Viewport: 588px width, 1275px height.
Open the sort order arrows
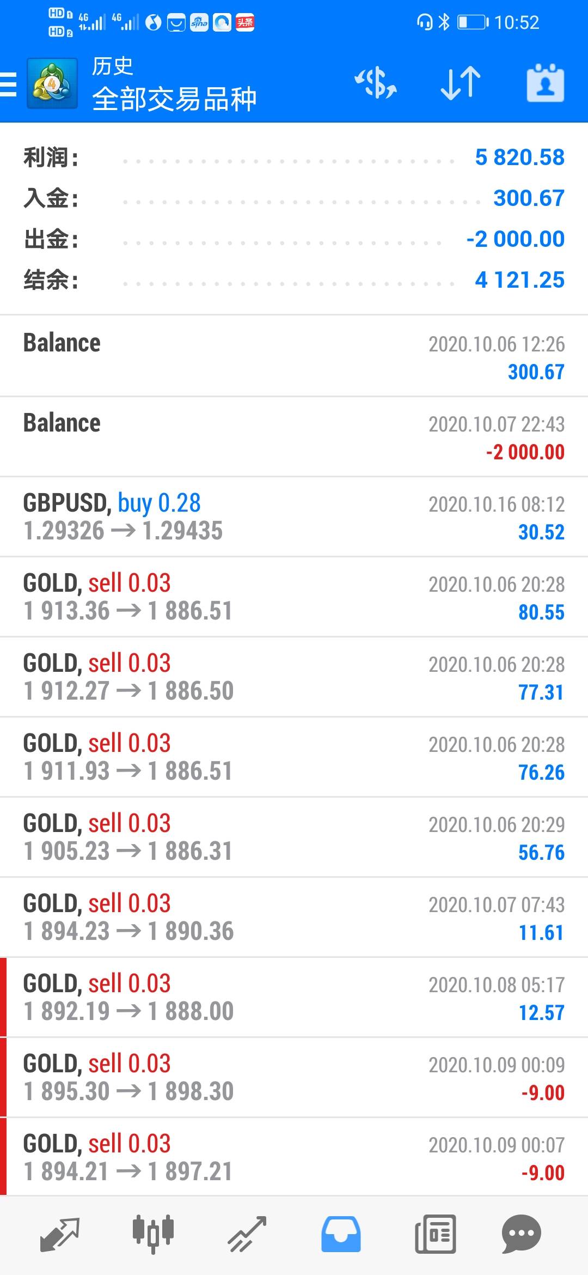click(460, 83)
